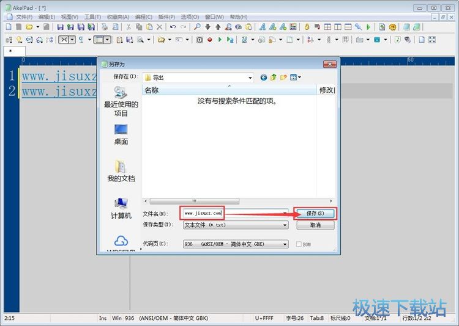Viewport: 459px width, 326px height.
Task: Select Computer (计算机) in places bar
Action: click(x=121, y=208)
